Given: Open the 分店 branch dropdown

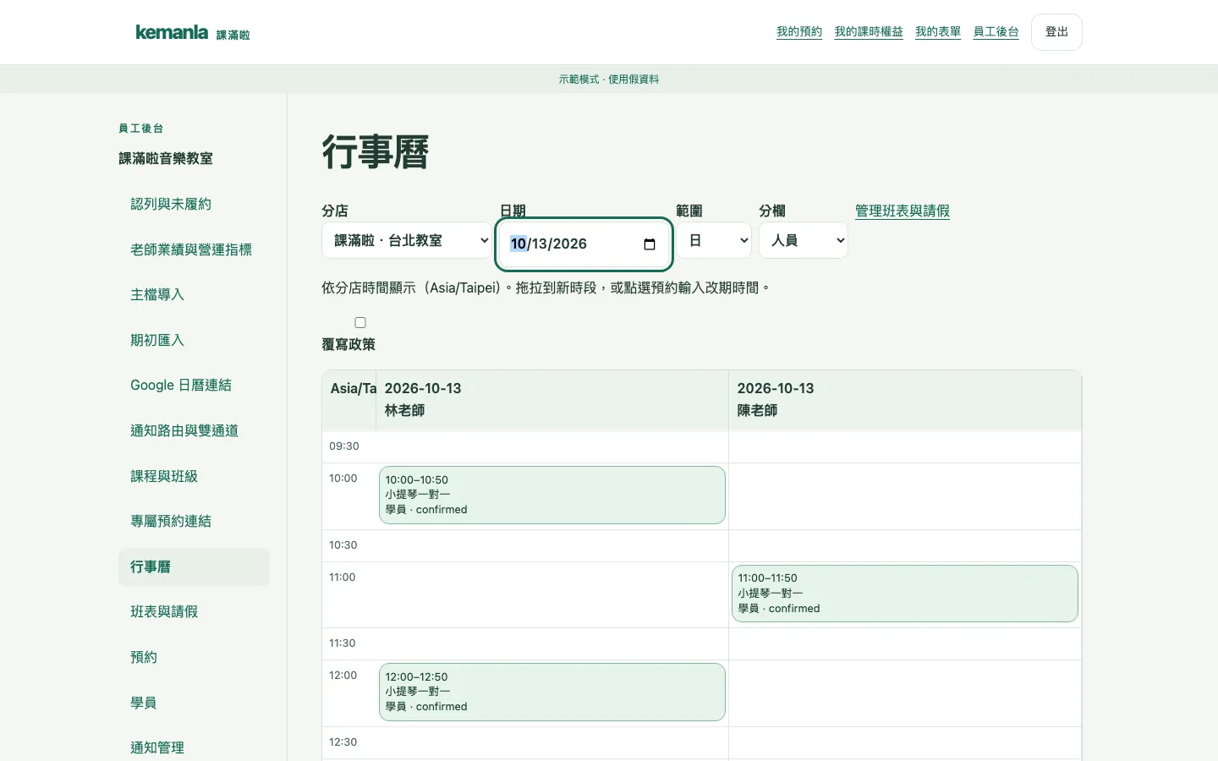Looking at the screenshot, I should (x=407, y=240).
